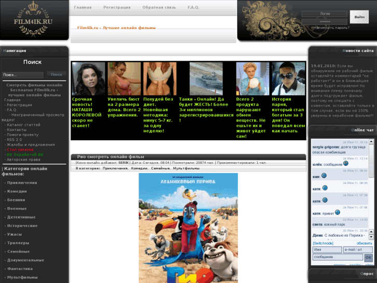The width and height of the screenshot is (377, 283).
Task: Open Главная in the sidebar navigation
Action: coord(12,100)
